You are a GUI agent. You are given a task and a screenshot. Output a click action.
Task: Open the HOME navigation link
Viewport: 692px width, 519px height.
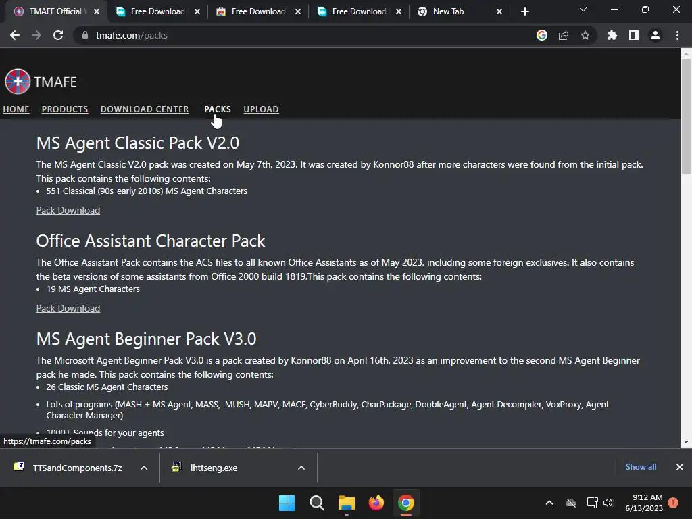(x=16, y=109)
